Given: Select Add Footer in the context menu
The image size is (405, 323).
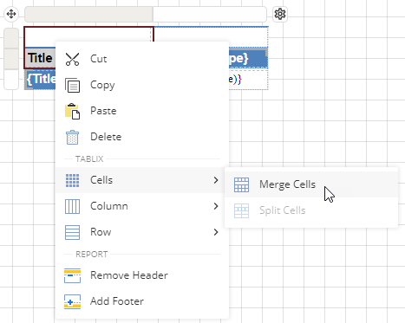Looking at the screenshot, I should pos(142,301).
